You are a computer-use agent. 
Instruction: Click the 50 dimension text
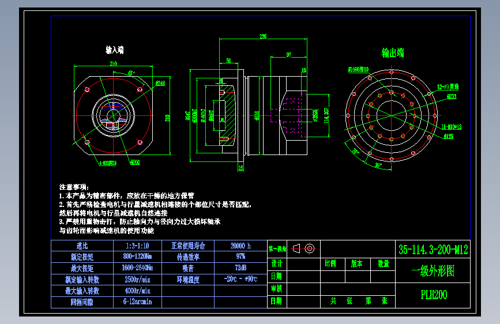click(x=228, y=61)
